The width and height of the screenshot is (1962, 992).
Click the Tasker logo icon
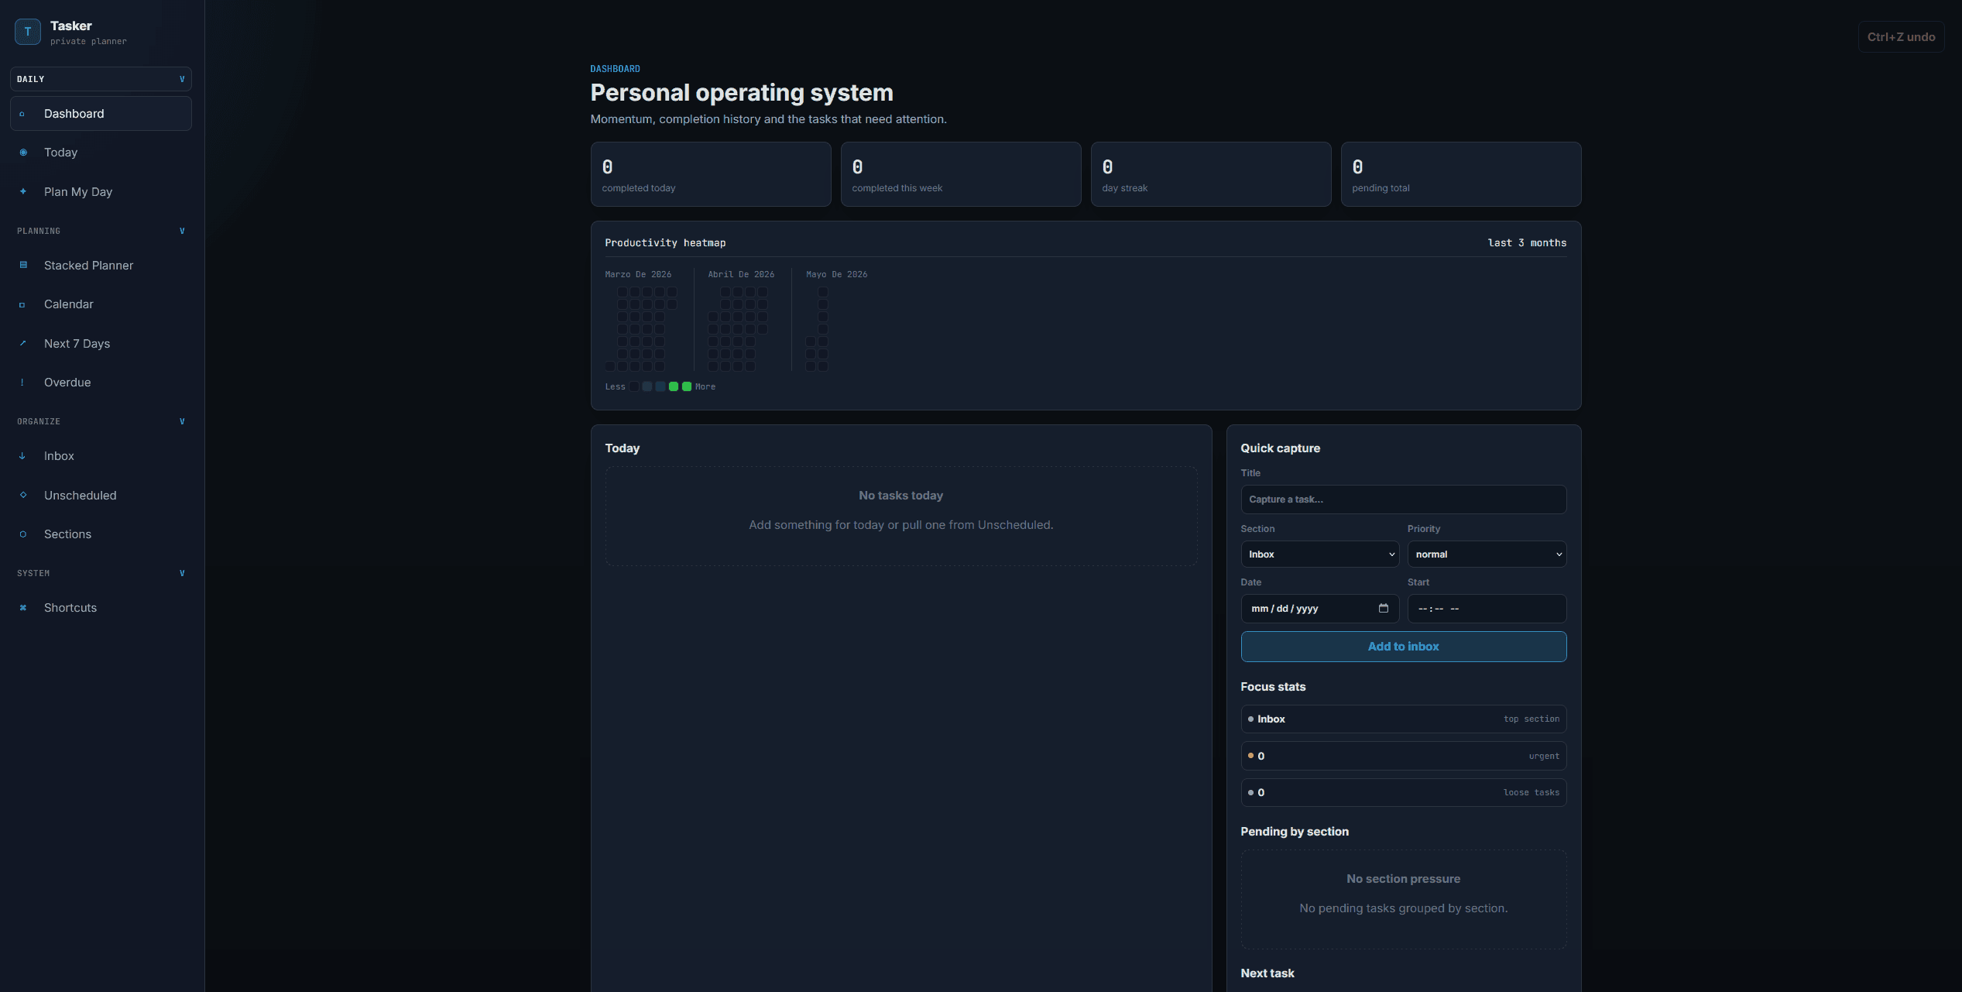point(28,32)
